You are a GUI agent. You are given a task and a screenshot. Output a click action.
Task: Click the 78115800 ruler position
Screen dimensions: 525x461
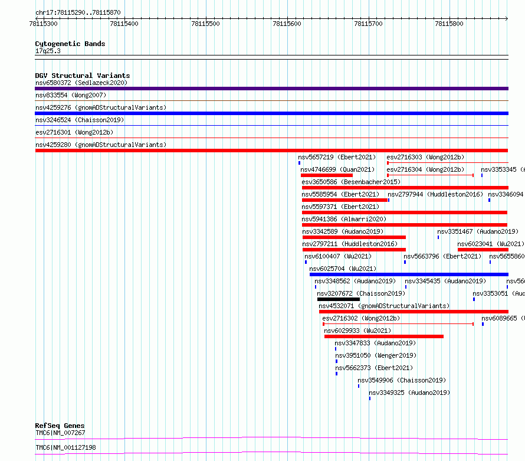pyautogui.click(x=449, y=24)
